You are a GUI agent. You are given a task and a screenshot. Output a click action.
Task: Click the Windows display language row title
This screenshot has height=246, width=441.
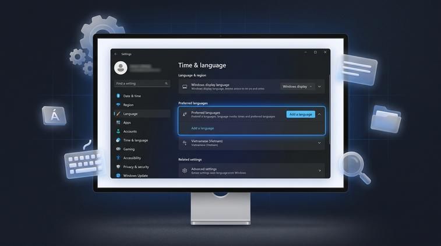210,85
